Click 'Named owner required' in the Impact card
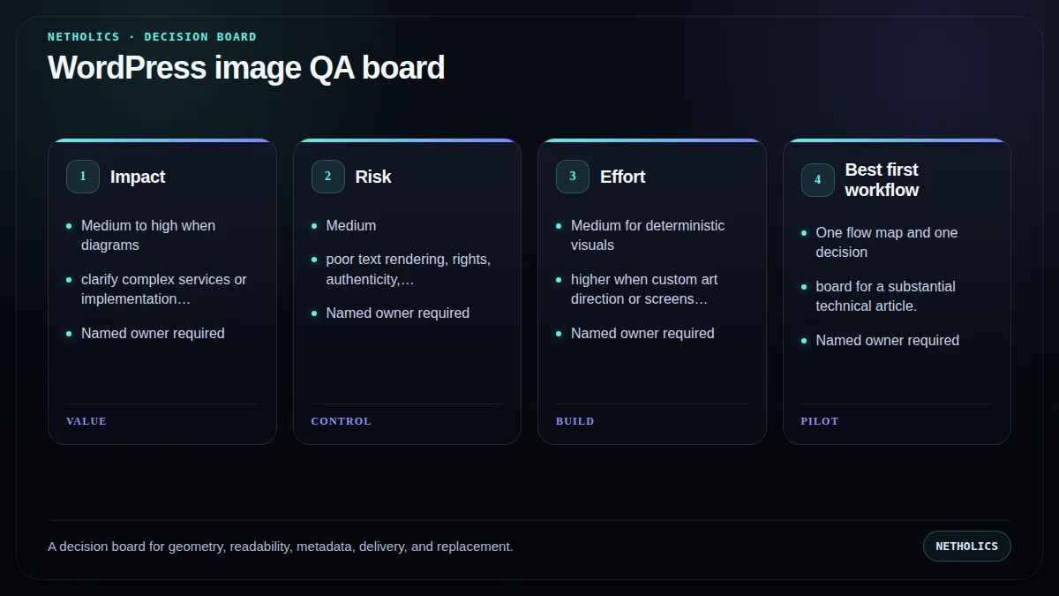This screenshot has width=1059, height=596. (x=153, y=333)
